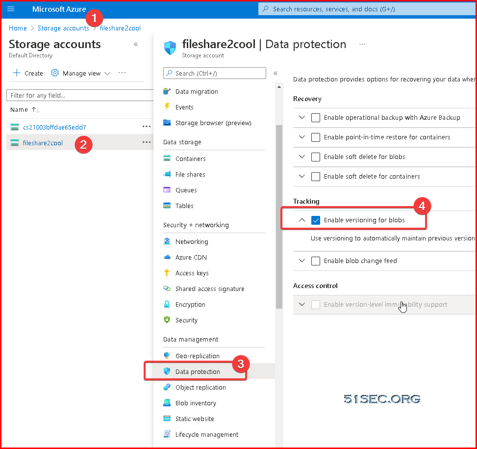Click the Containers icon

tap(167, 158)
